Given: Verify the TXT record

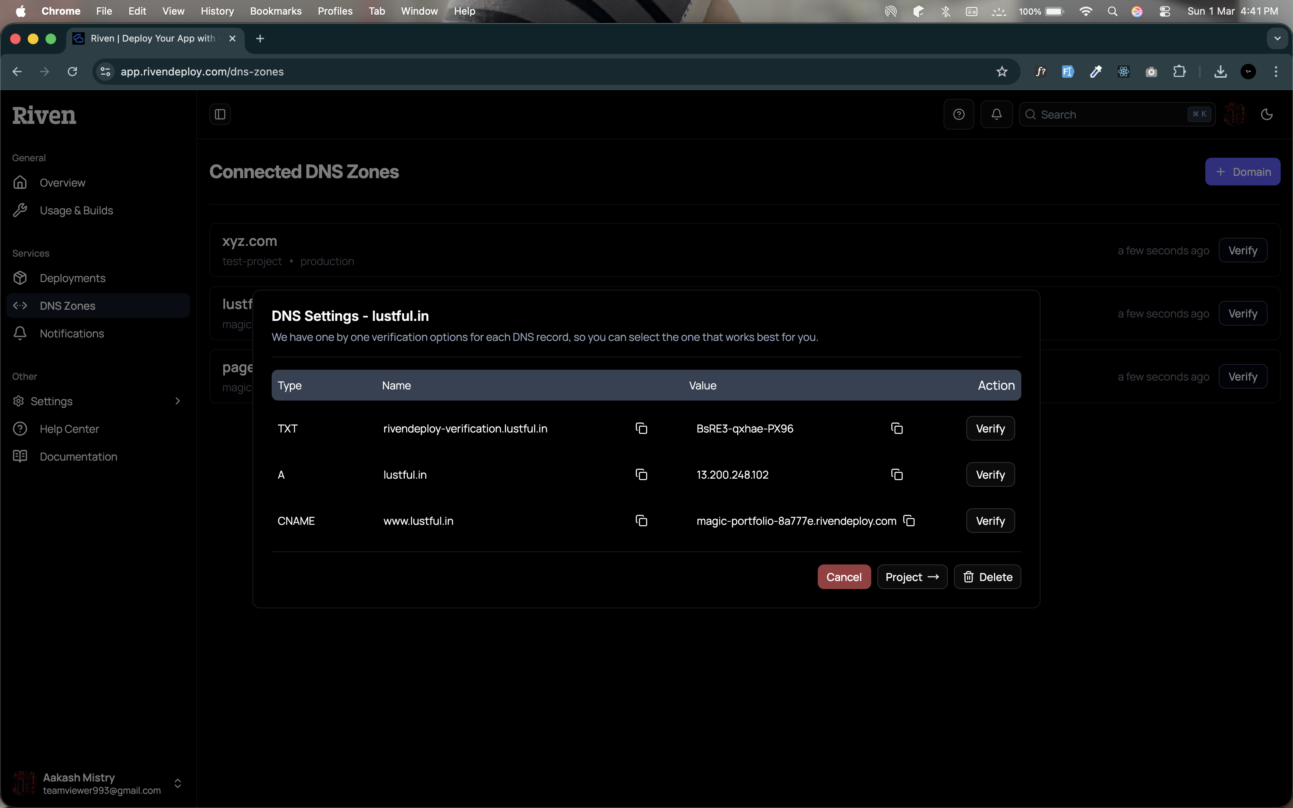Looking at the screenshot, I should point(990,429).
